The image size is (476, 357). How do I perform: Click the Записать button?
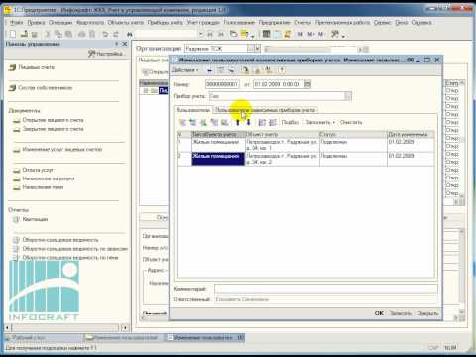401,313
